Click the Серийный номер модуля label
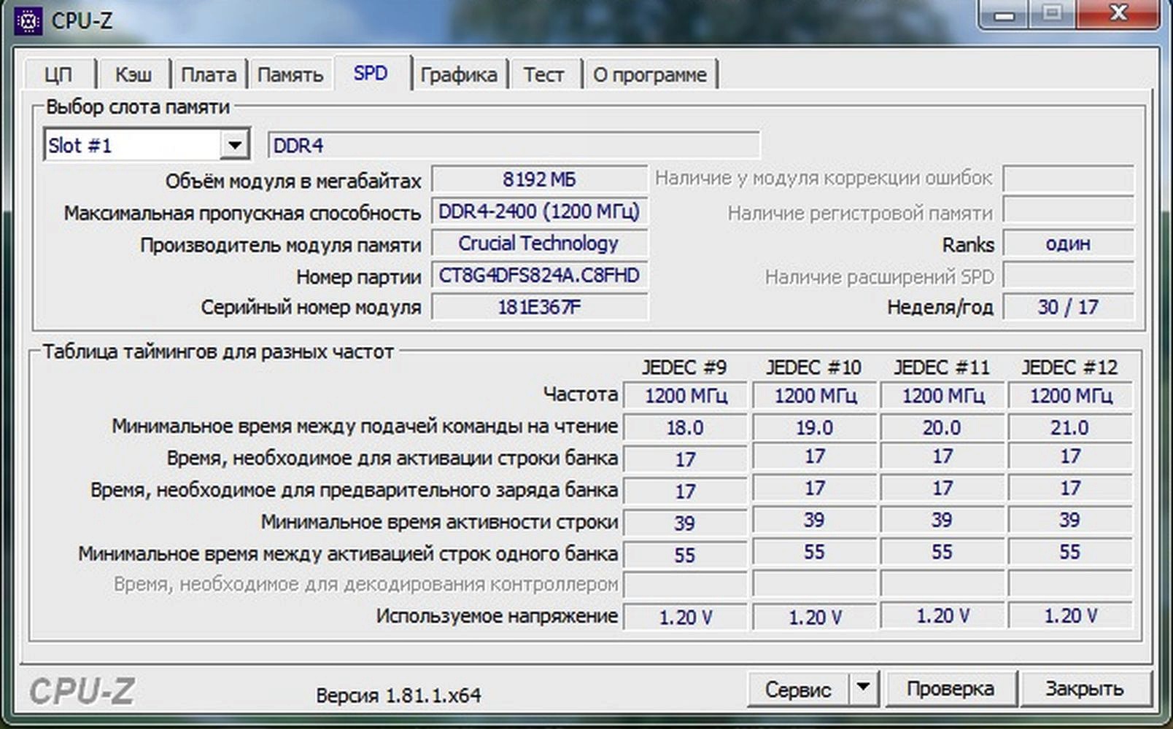The width and height of the screenshot is (1173, 729). pos(311,308)
